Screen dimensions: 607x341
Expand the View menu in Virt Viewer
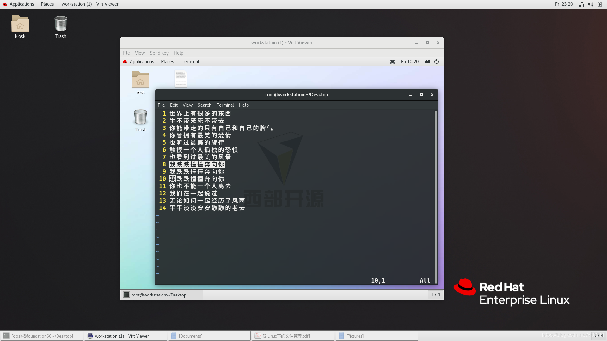(x=140, y=53)
